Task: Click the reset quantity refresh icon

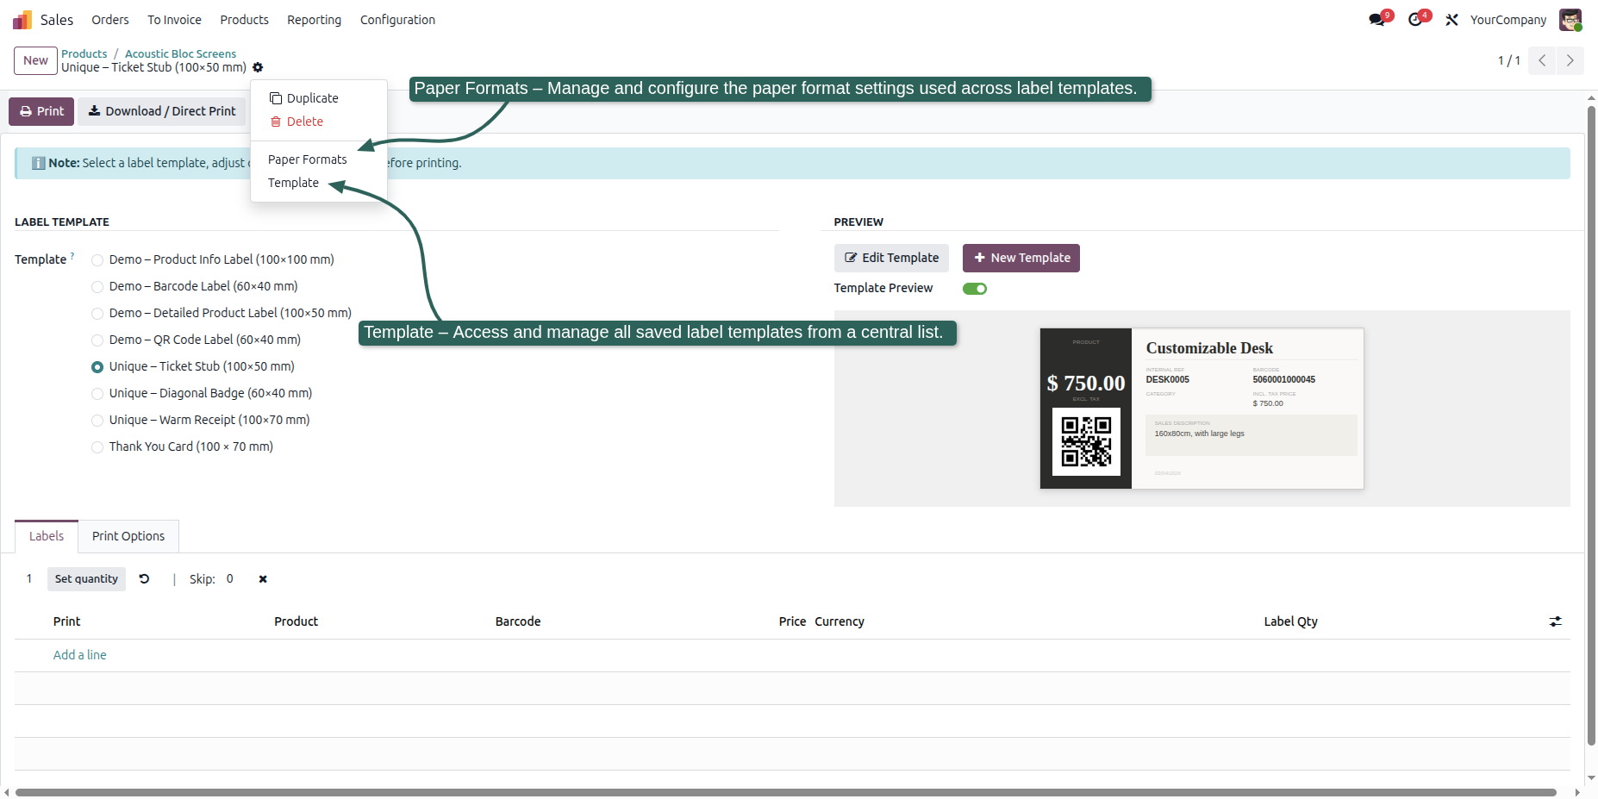Action: 144,579
